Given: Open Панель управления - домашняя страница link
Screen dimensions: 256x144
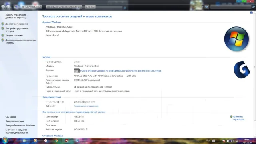Looking at the screenshot, I should [16, 16].
